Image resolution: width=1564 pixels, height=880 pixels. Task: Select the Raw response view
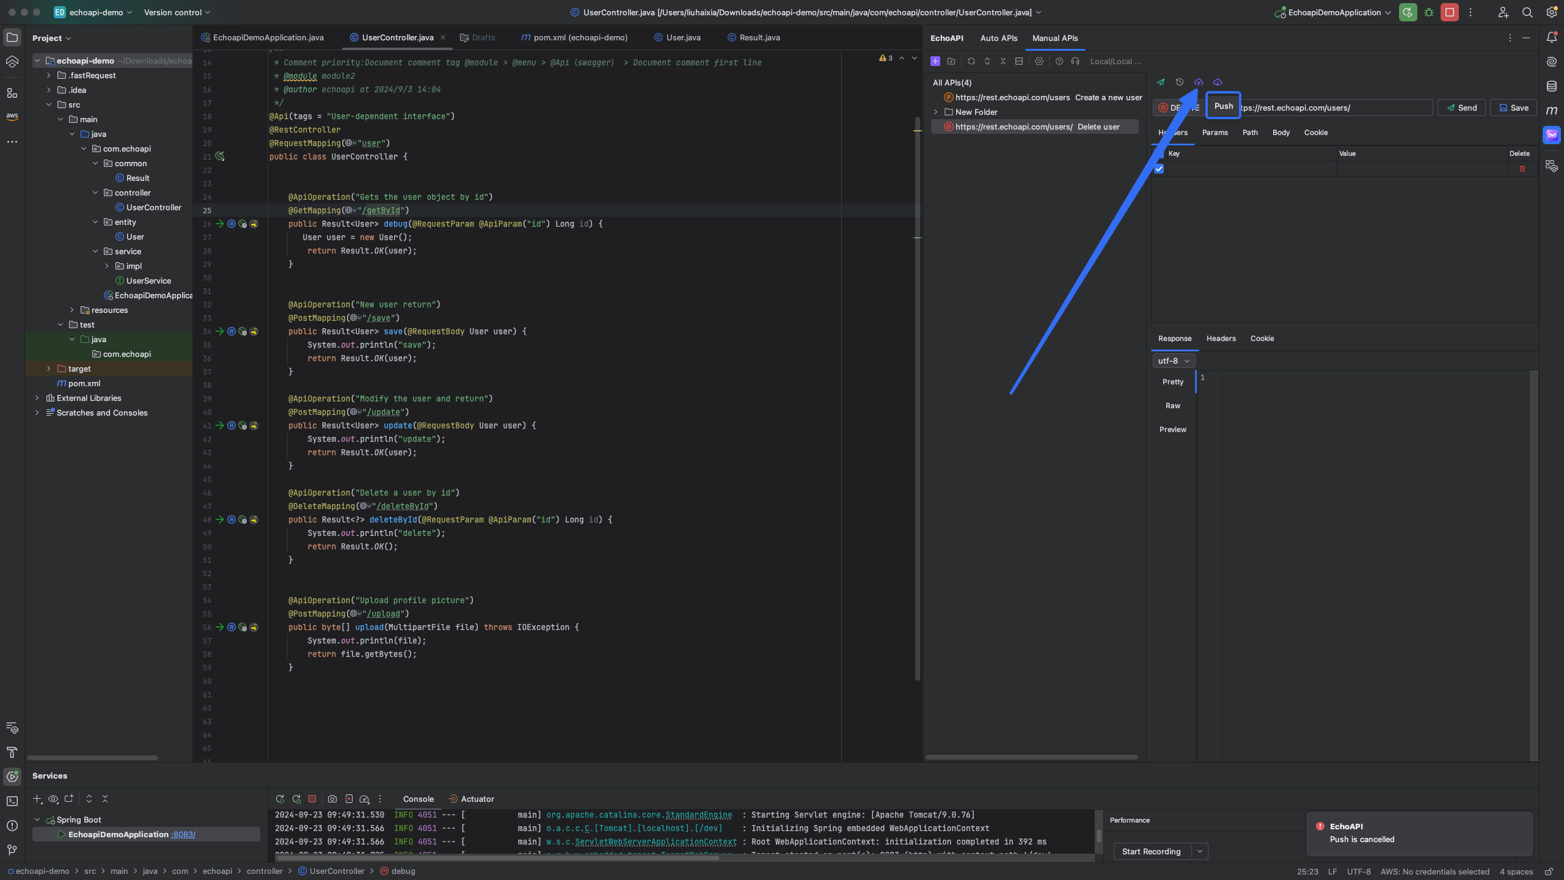point(1173,406)
